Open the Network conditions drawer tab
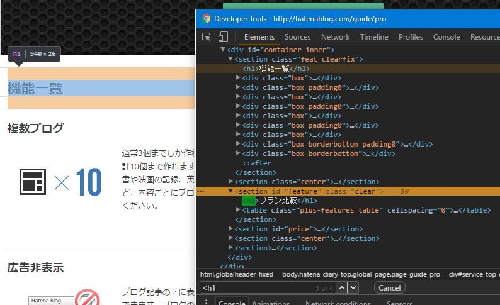Screen dimensions: 500x305 pos(338,302)
